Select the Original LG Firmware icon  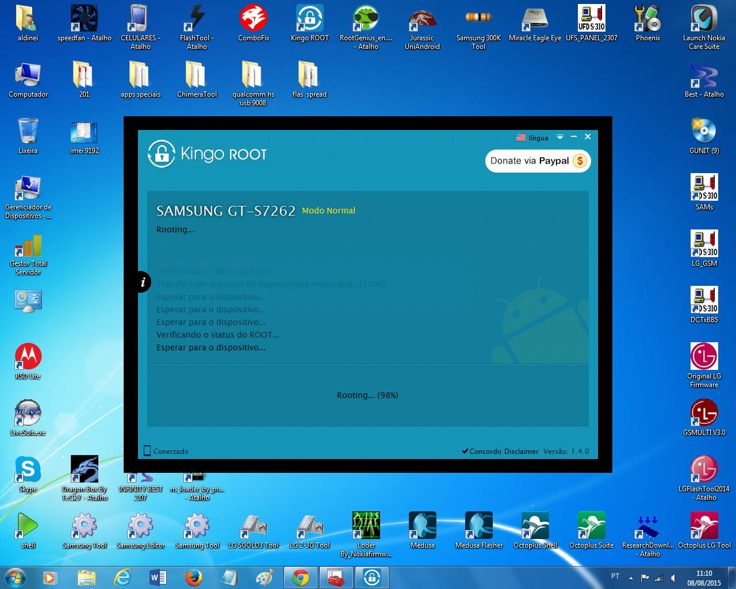tap(704, 366)
